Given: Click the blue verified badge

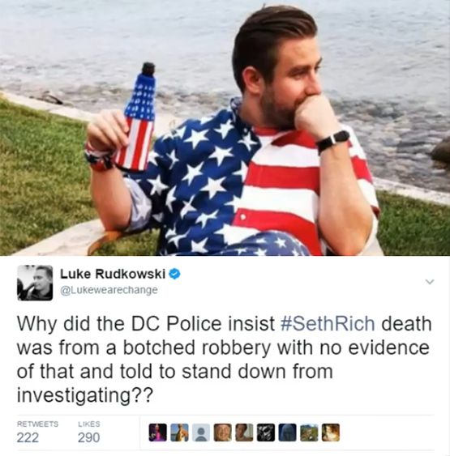Looking at the screenshot, I should [x=174, y=274].
